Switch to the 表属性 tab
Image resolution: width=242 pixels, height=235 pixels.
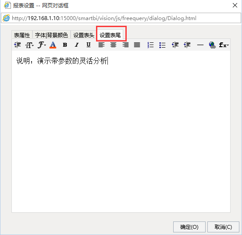coord(22,35)
